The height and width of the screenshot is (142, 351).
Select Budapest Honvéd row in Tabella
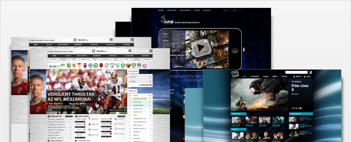pyautogui.click(x=140, y=99)
